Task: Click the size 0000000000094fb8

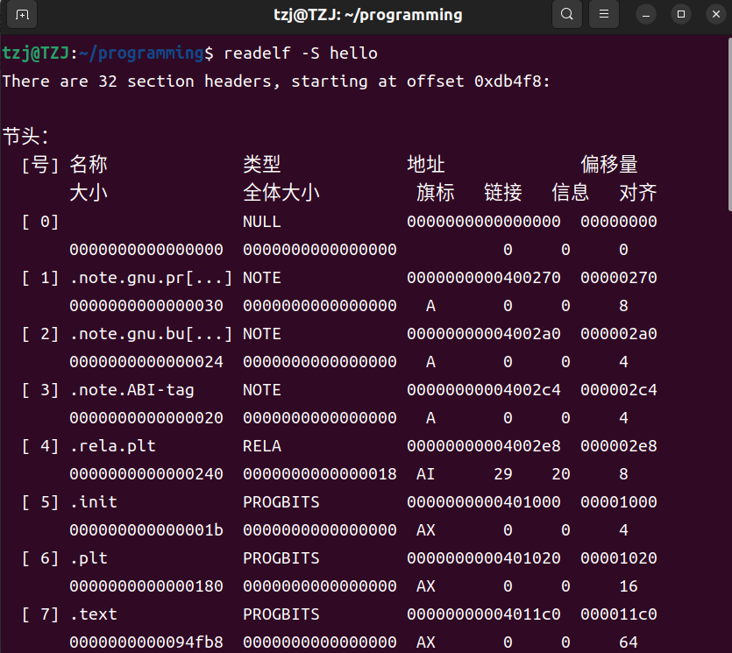Action: click(x=146, y=642)
